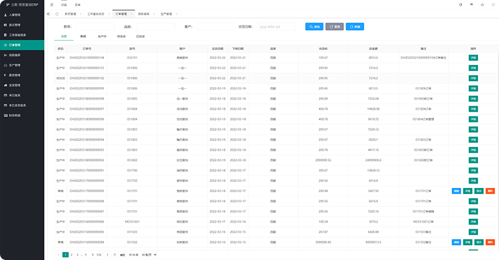499x260 pixels.
Task: Close the 工序基础信息 tab
Action: coord(109,14)
